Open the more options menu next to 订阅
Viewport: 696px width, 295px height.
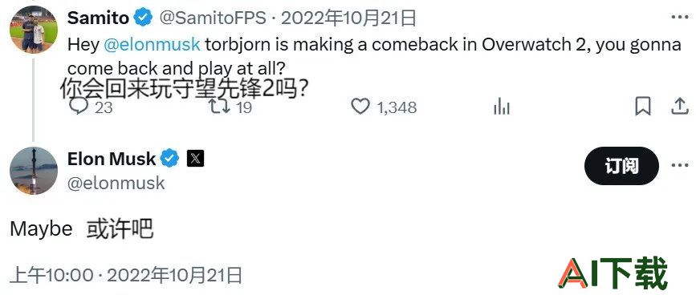click(x=680, y=166)
